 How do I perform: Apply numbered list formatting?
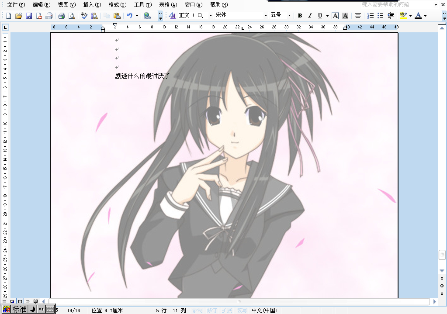(370, 16)
